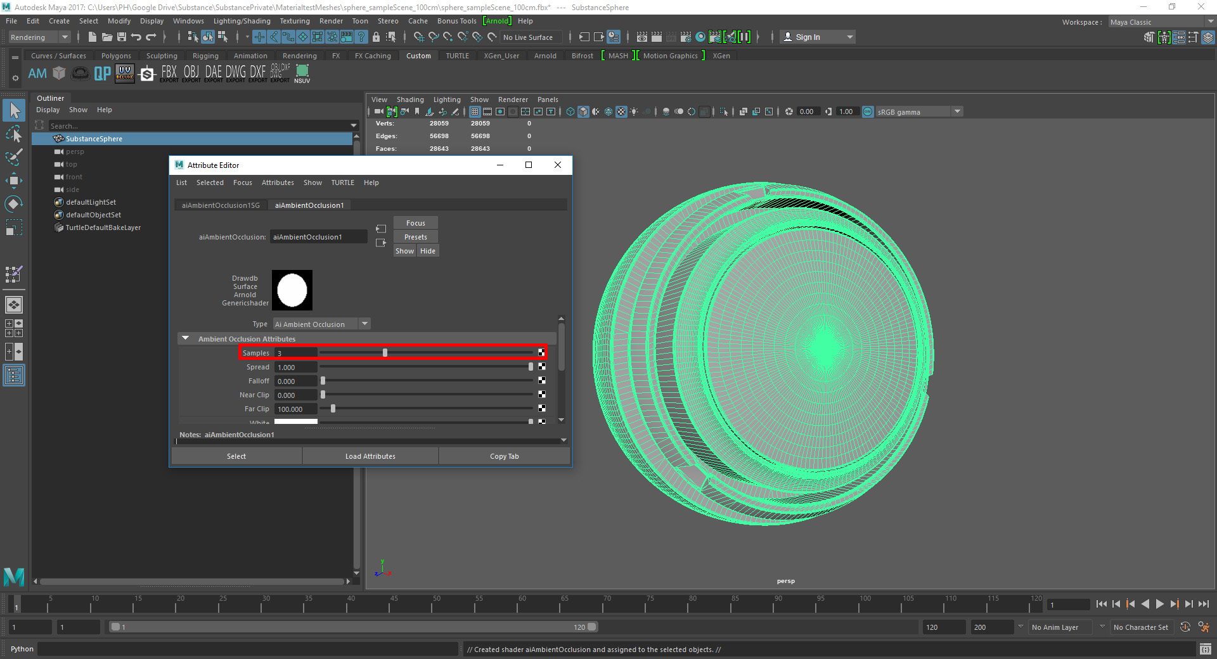This screenshot has height=659, width=1217.
Task: Launch the NSUV shelf tool
Action: point(302,74)
